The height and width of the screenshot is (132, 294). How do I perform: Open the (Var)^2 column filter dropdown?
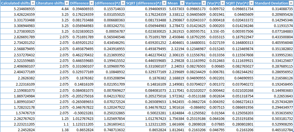tap(222, 3)
